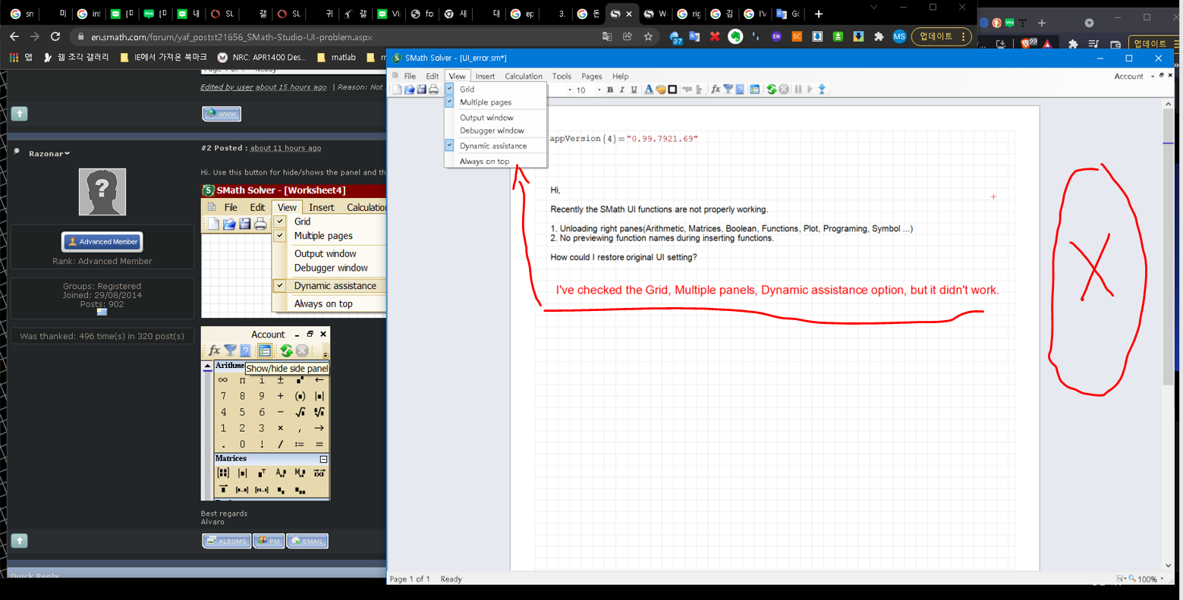Click the Save worksheet floppy disk icon
1183x600 pixels.
422,90
